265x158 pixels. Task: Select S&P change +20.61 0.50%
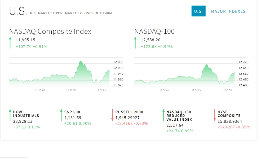78,123
